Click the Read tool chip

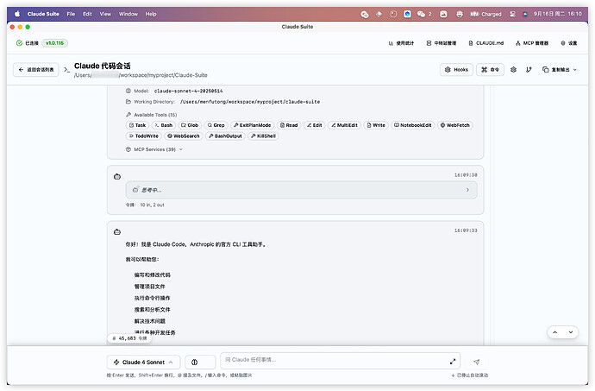coord(289,125)
